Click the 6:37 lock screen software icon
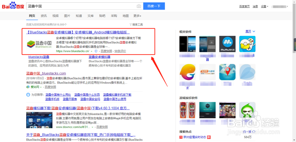The image size is (296, 142). pos(207,44)
